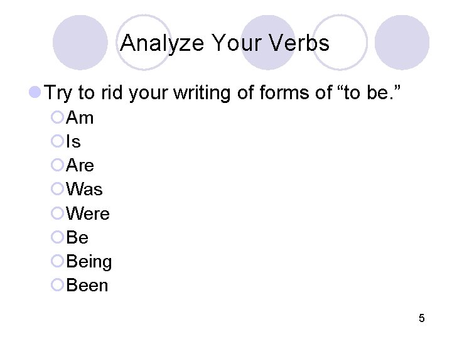Click the word Were in list
This screenshot has width=452, height=339.
coord(88,213)
